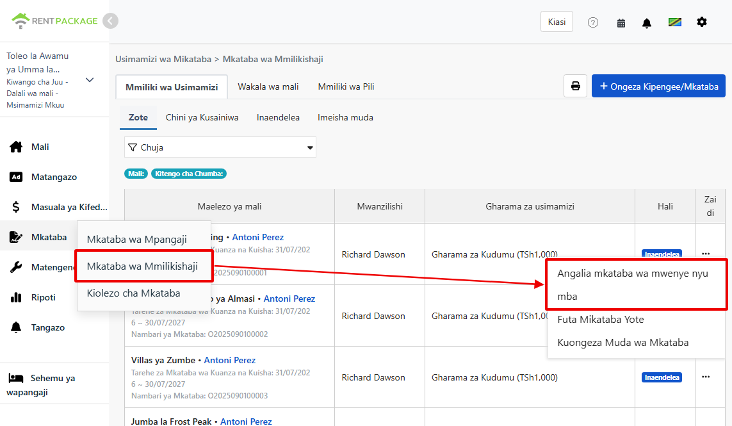Click Jumba la Frost Peak property name

171,422
